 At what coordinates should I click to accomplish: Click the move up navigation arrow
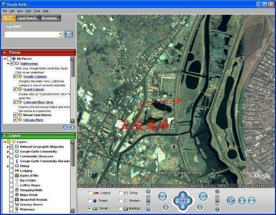tap(183, 195)
